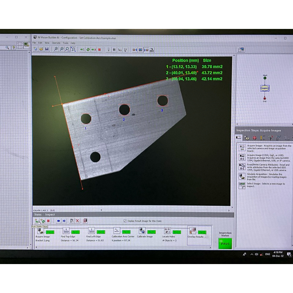Viewport: 293px width, 293px height.
Task: Click the green PASS Inspection Status indicator
Action: tap(225, 243)
